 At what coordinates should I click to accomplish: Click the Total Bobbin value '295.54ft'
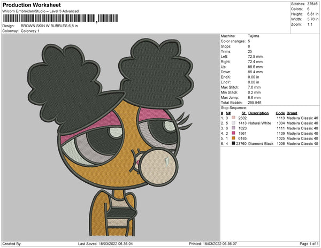255,103
